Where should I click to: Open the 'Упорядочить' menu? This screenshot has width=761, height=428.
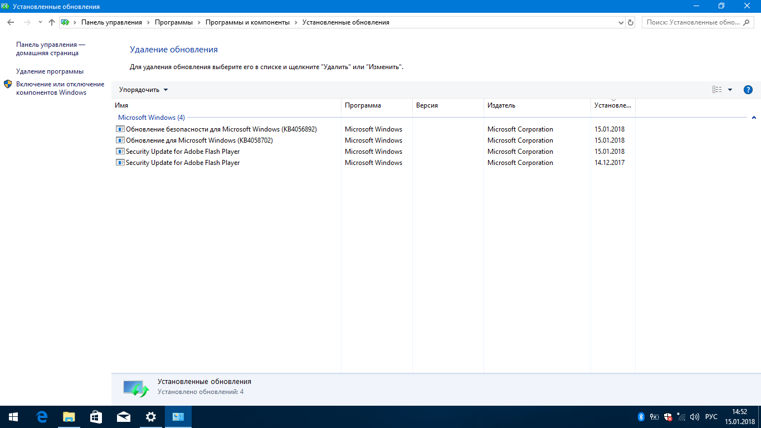[x=143, y=90]
